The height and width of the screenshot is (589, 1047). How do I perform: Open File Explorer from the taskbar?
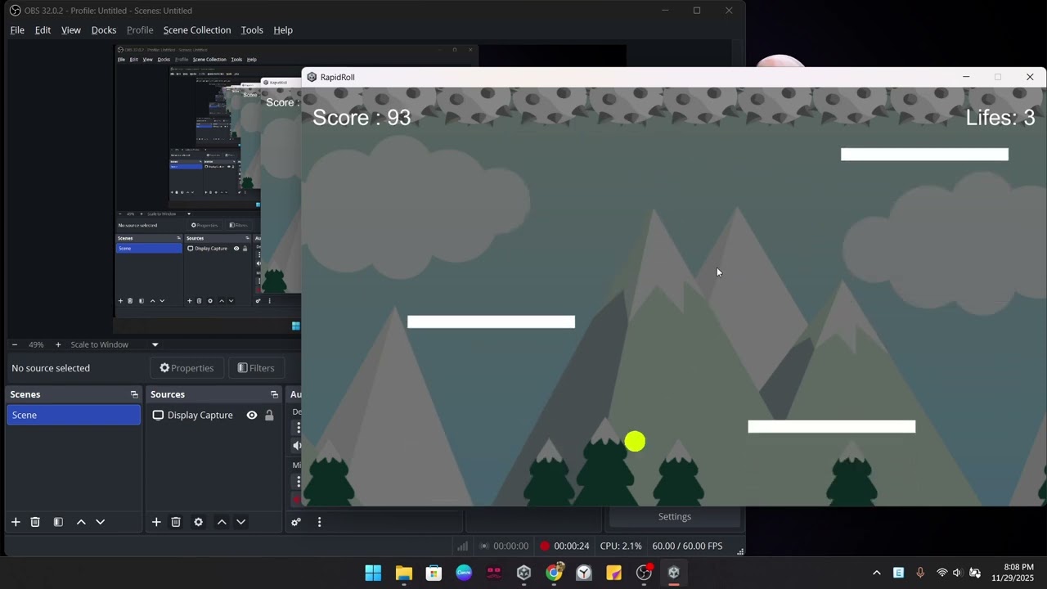coord(403,573)
